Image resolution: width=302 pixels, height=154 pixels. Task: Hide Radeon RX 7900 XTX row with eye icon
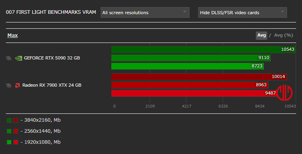coord(9,85)
